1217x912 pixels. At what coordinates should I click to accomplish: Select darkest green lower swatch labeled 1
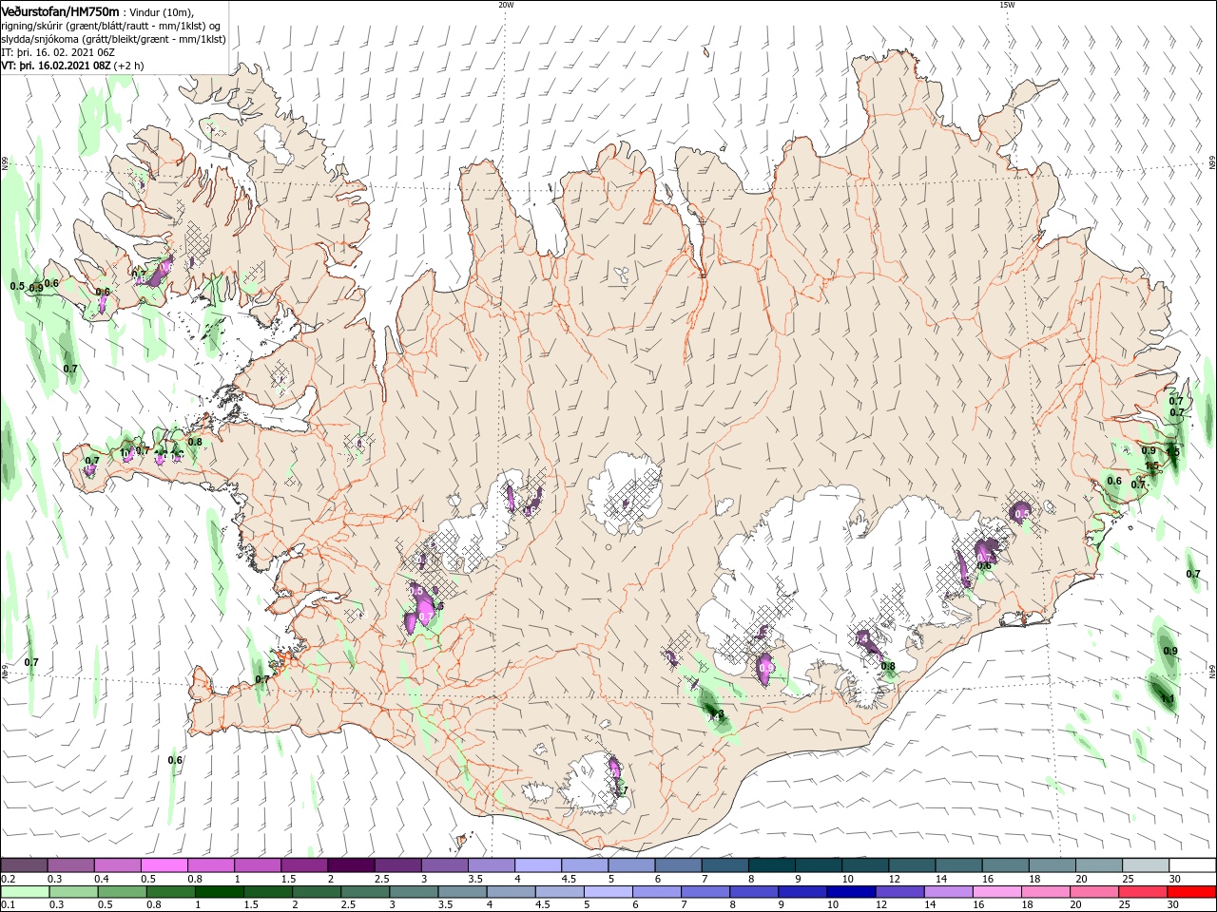click(x=219, y=892)
